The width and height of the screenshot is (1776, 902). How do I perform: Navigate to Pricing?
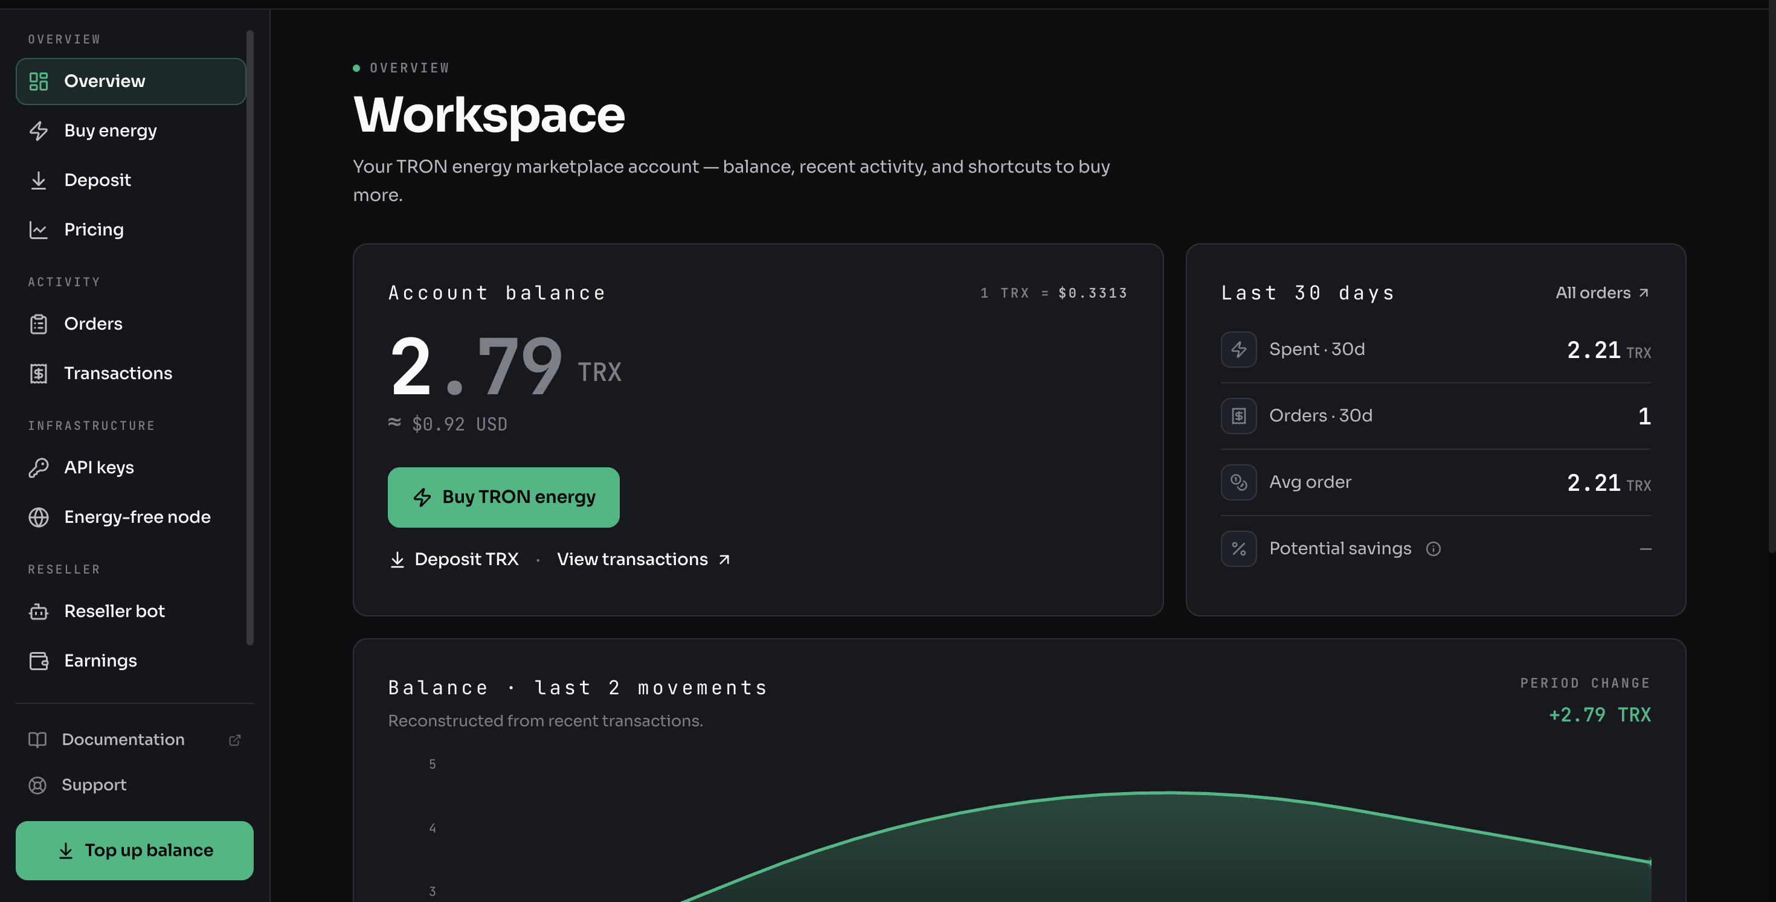click(x=131, y=230)
